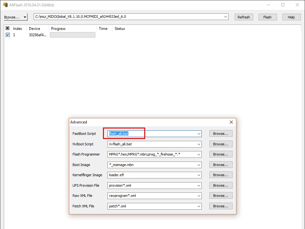Minimize the MiFlash window
305x229 pixels.
[x=268, y=5]
